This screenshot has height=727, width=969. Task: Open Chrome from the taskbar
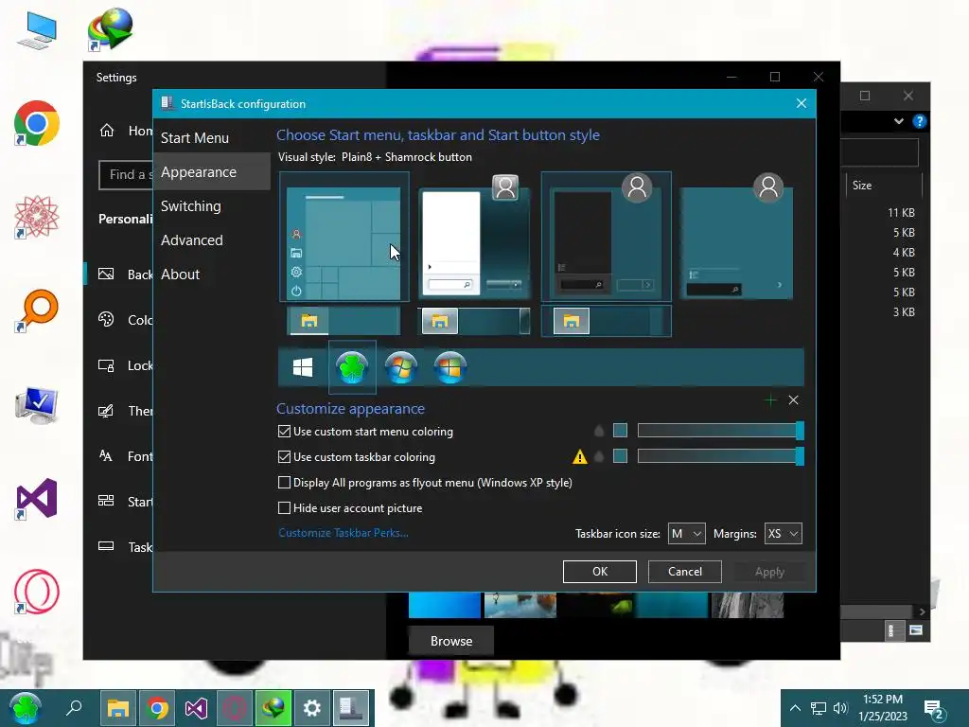coord(157,708)
